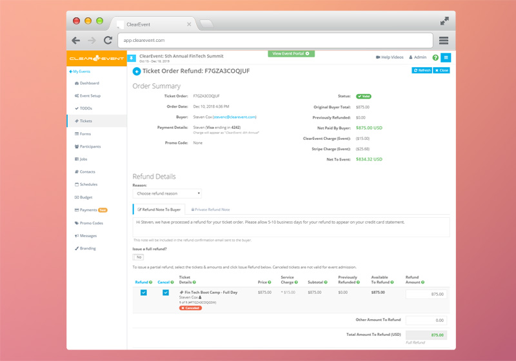Click the Previously Refunded info icon
The image size is (516, 361).
(358, 282)
